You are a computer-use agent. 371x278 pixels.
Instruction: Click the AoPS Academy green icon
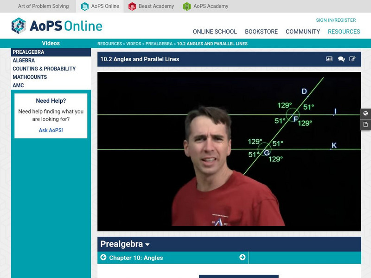(187, 6)
